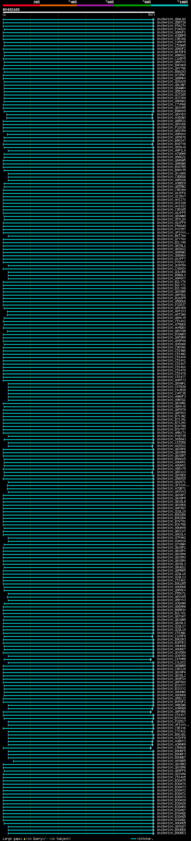191x841 pixels.
Task: Click the purple ~60% identity legend segment
Action: [x=96, y=5]
